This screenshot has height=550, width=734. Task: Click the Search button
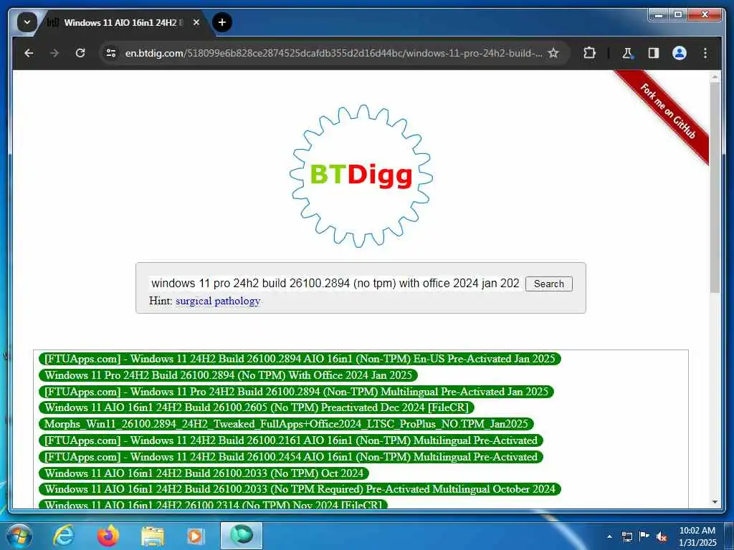click(548, 284)
